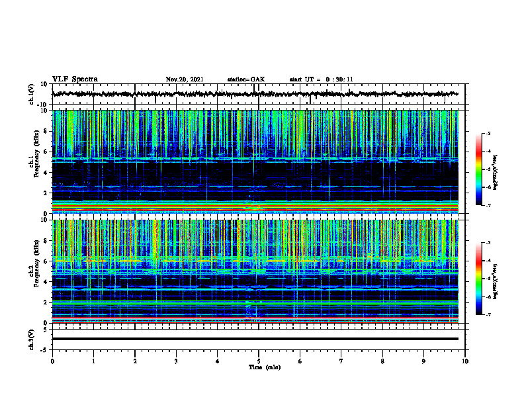Click the "-3" tick on the ch.2 colorbar
This screenshot has width=524, height=405.
pyautogui.click(x=488, y=243)
